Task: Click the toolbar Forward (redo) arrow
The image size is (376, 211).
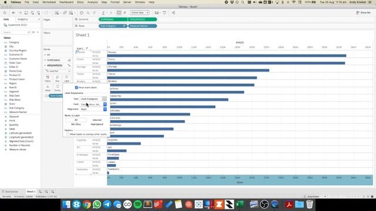Action: pyautogui.click(x=20, y=13)
